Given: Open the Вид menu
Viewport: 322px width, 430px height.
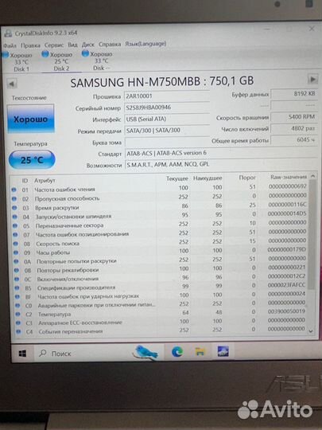Looking at the screenshot, I should (72, 45).
